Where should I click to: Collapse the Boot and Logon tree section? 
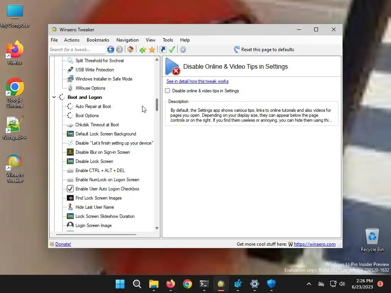click(x=54, y=97)
